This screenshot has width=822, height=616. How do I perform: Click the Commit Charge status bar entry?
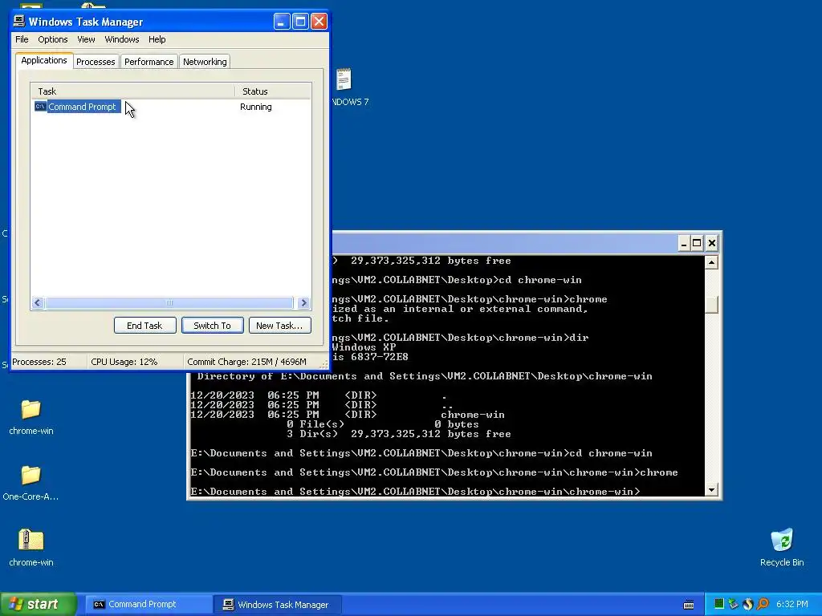247,362
